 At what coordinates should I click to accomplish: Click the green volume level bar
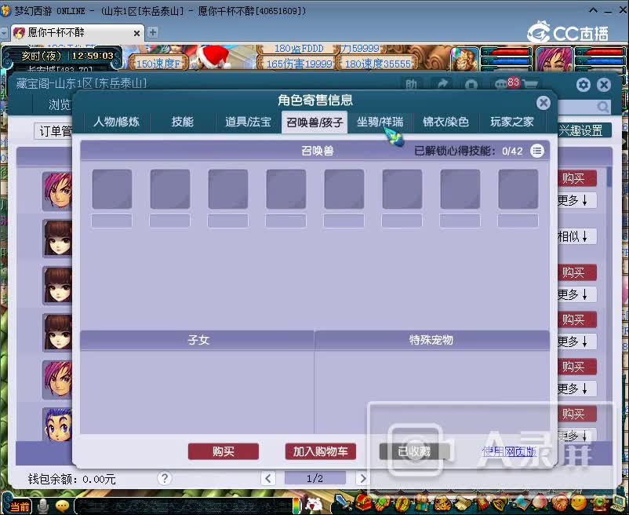[296, 506]
